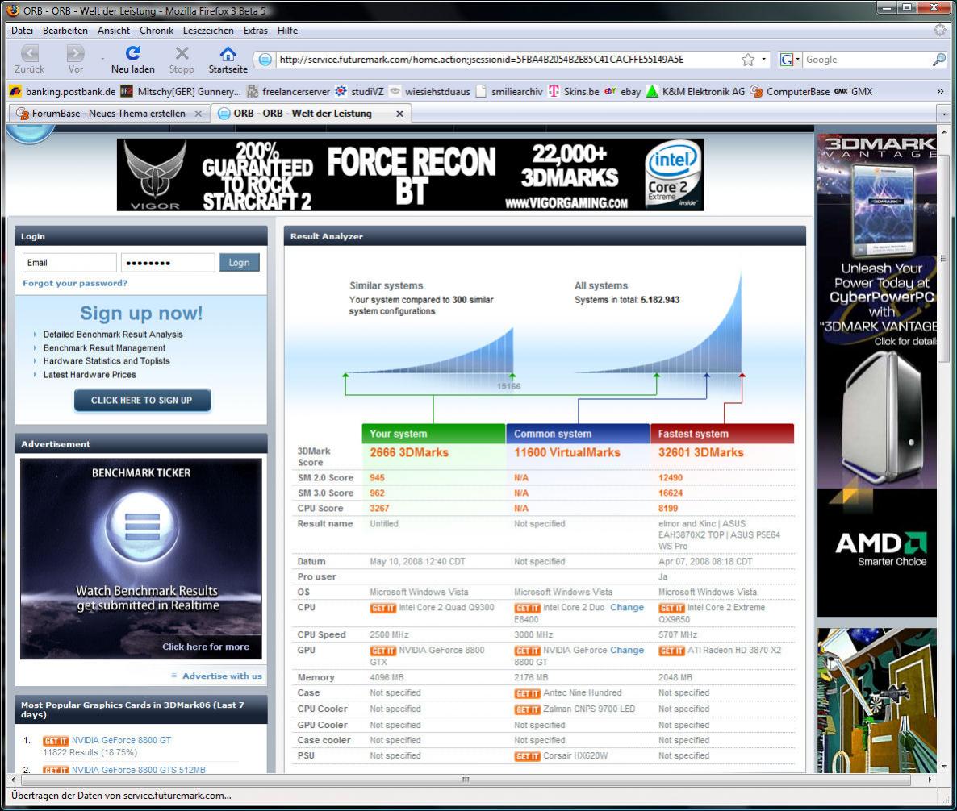Click the Stopp loading icon
Image resolution: width=957 pixels, height=811 pixels.
click(x=182, y=54)
